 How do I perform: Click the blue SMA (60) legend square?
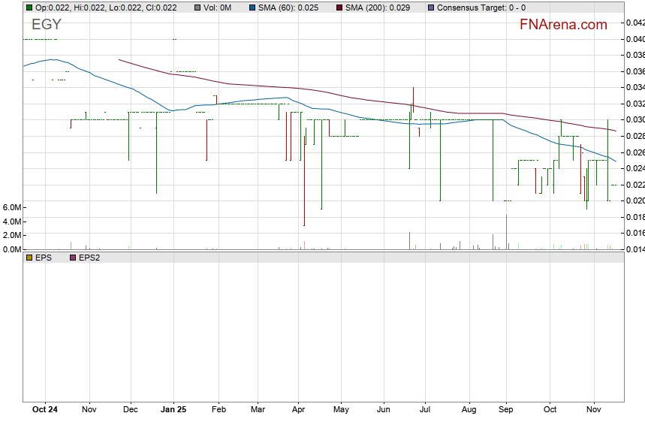pyautogui.click(x=252, y=8)
